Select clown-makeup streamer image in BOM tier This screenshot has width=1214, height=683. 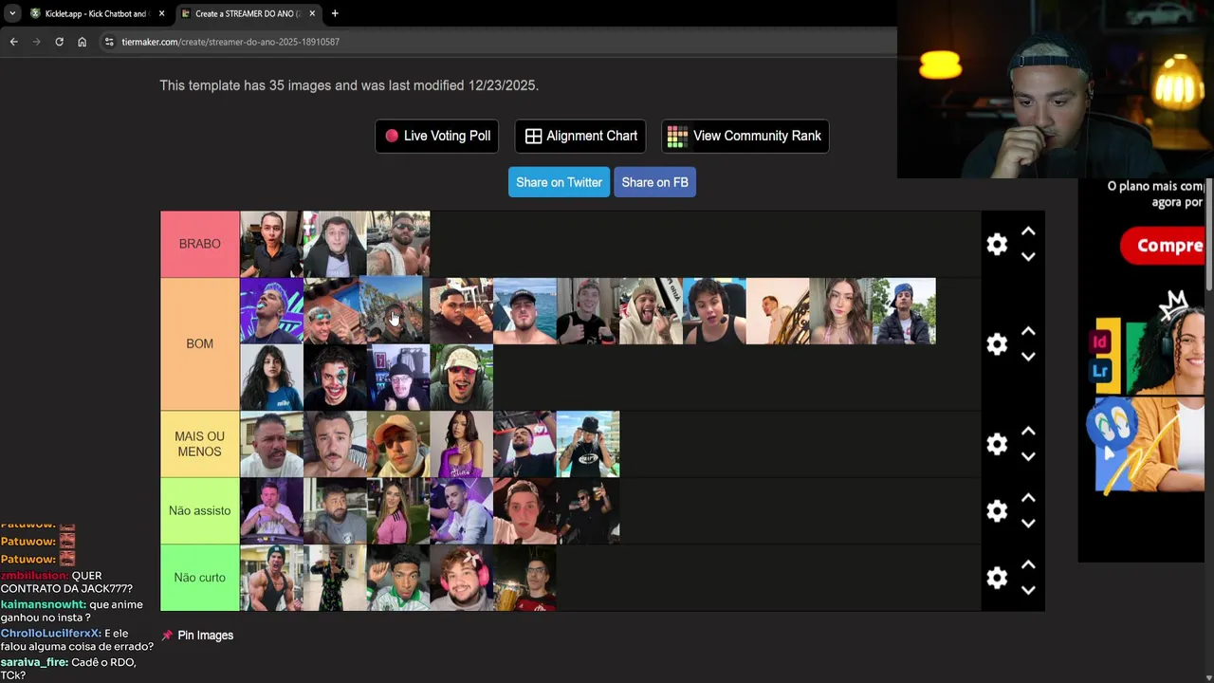335,377
